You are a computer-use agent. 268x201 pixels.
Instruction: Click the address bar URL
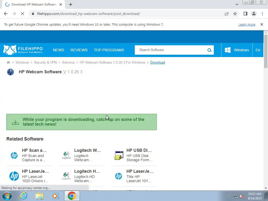pos(88,14)
